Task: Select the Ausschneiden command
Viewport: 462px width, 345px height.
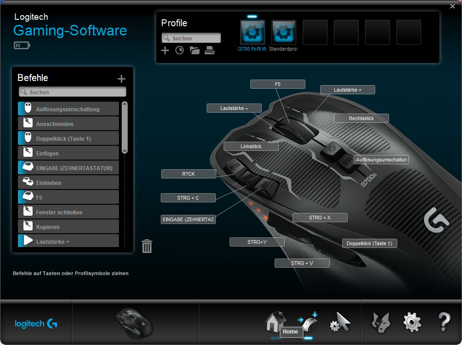Action: click(x=68, y=124)
